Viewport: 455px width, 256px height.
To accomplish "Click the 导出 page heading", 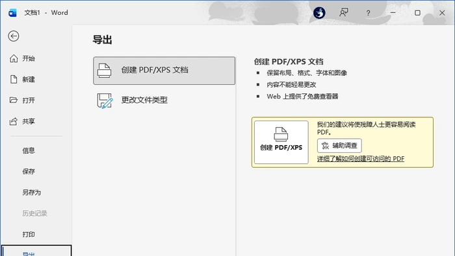I will coord(102,40).
